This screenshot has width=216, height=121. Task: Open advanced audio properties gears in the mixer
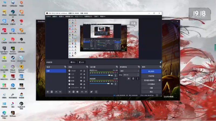click(91, 92)
